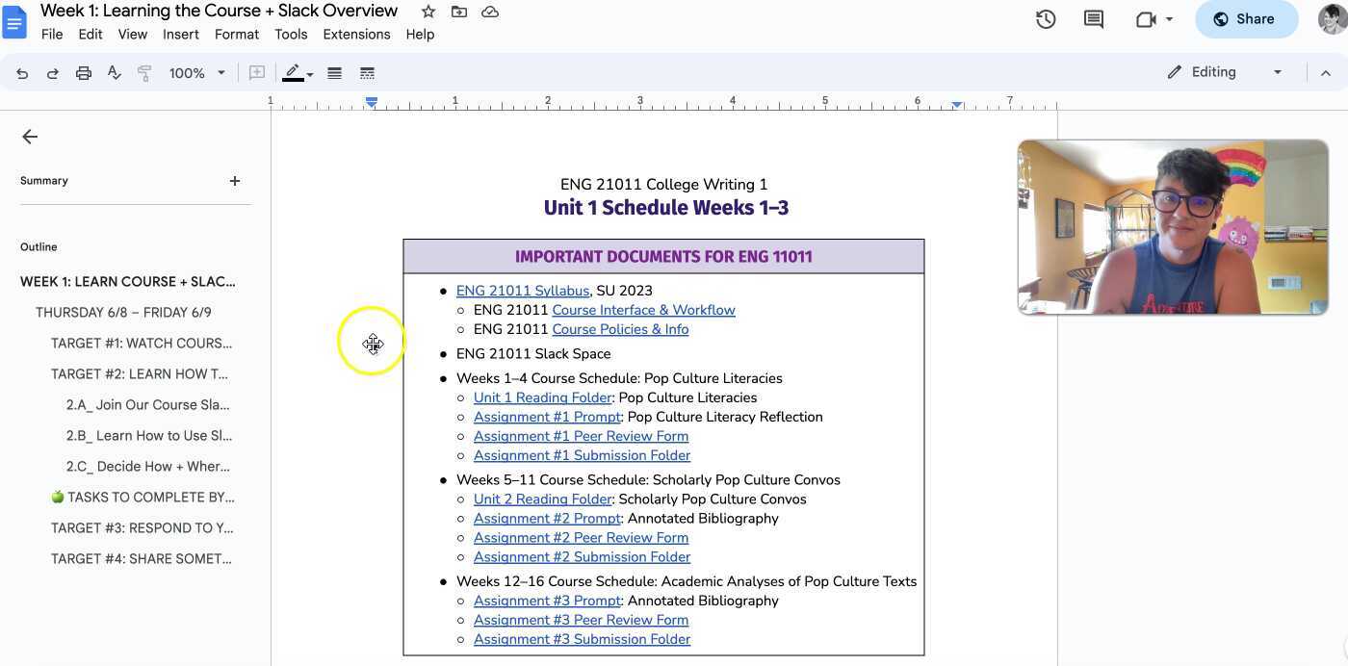Open the comments panel

pyautogui.click(x=1093, y=18)
